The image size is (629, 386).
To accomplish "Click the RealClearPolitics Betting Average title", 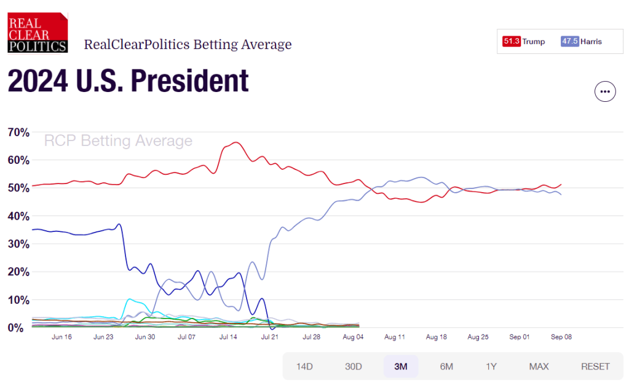I will pos(188,45).
